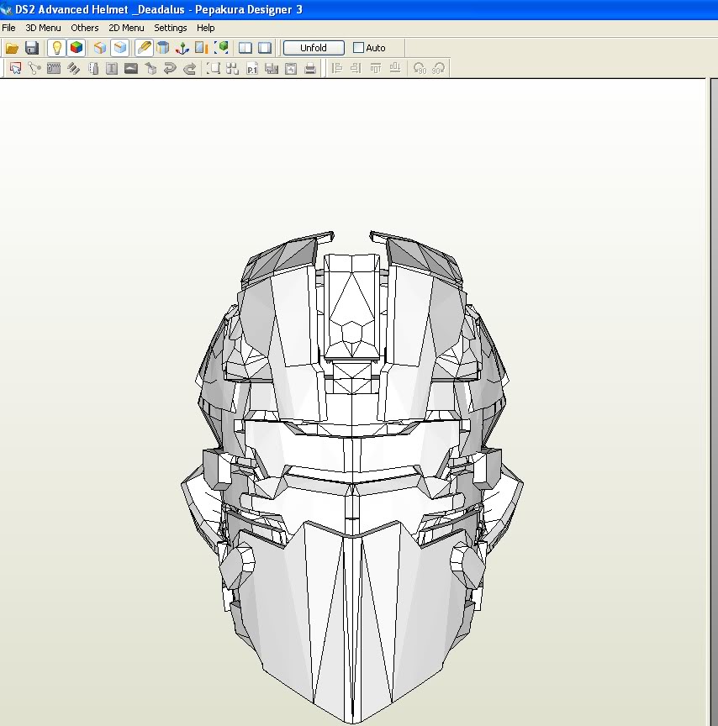Click the blue and orange panels icon
718x726 pixels.
click(x=202, y=48)
